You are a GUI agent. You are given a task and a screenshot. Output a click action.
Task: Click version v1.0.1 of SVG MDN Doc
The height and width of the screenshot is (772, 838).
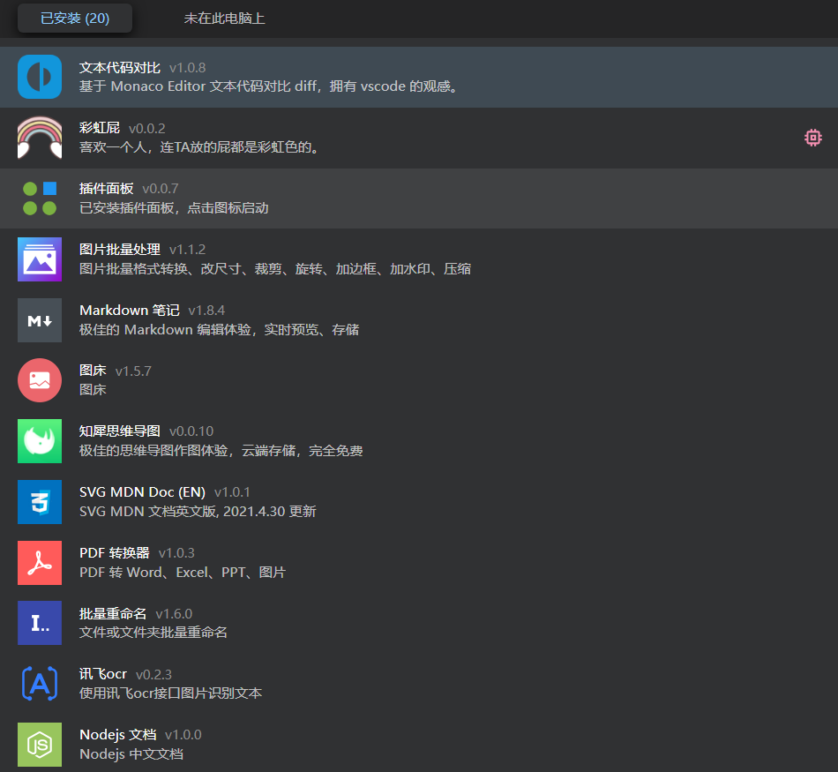pos(233,492)
